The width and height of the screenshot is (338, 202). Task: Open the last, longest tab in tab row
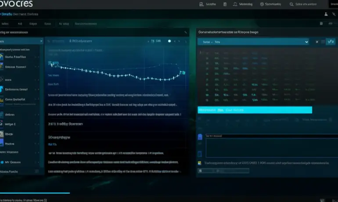(91, 24)
